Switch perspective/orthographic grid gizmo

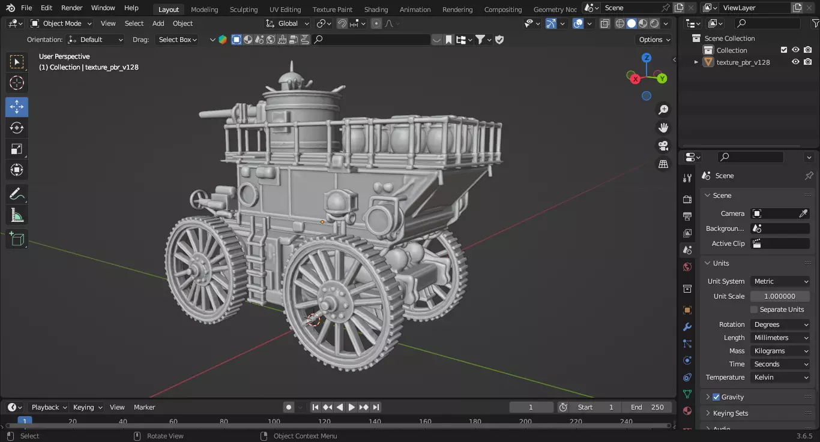663,164
